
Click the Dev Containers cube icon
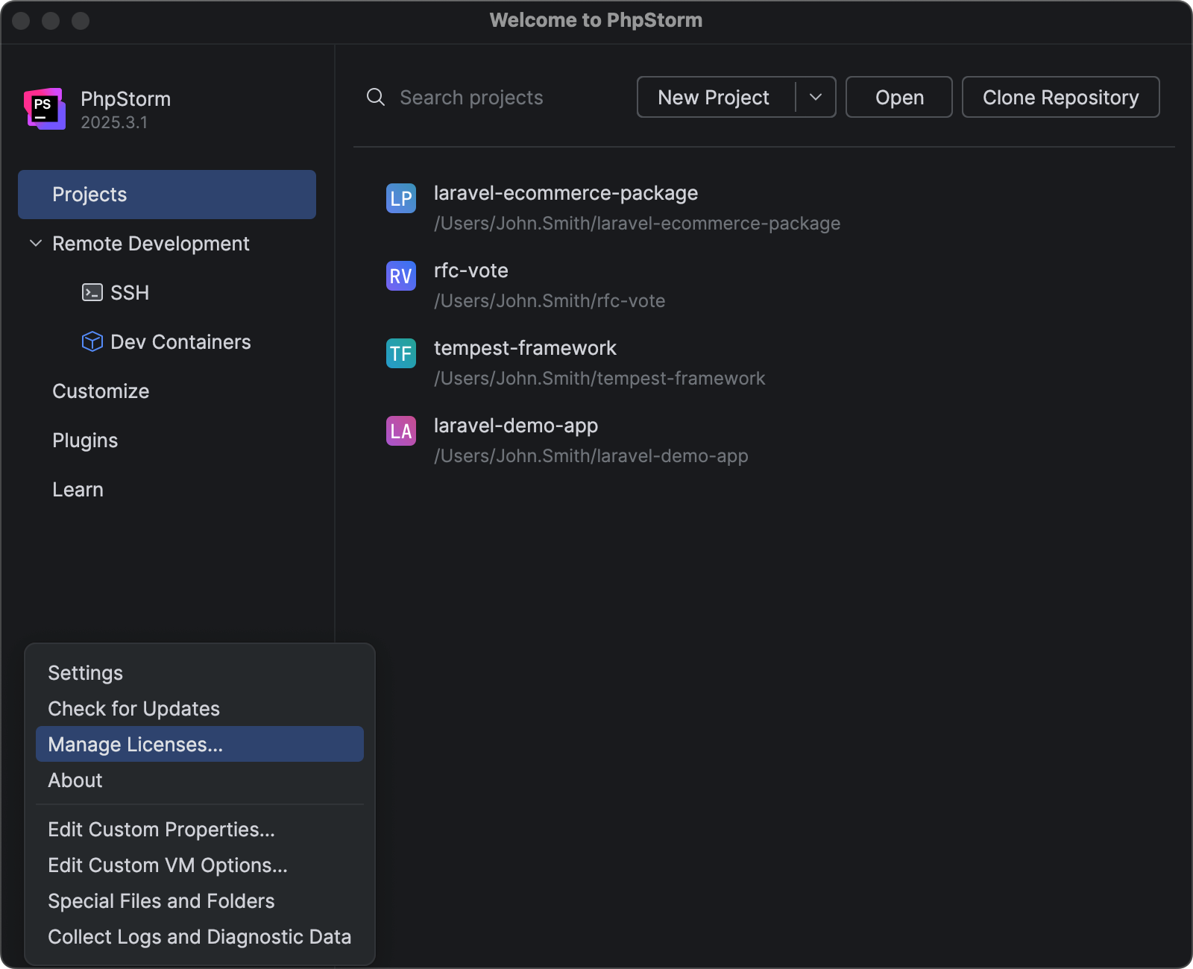click(92, 341)
